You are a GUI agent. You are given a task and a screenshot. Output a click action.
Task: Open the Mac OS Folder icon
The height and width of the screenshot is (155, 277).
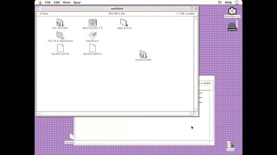click(x=60, y=22)
